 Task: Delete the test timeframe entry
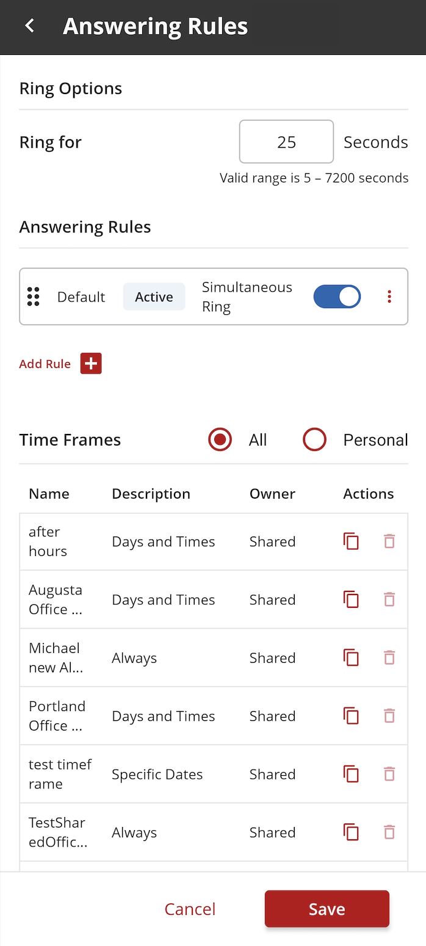pyautogui.click(x=389, y=774)
